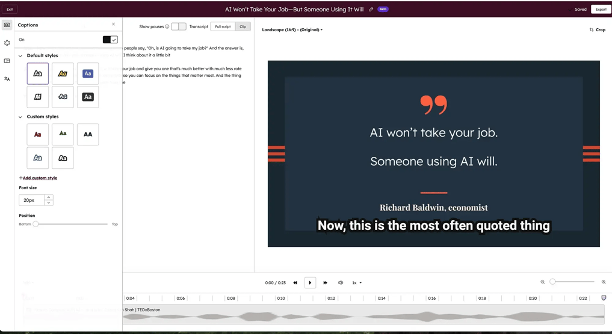Select the green custom caption style
Image resolution: width=612 pixels, height=334 pixels.
(63, 135)
